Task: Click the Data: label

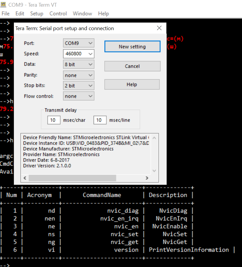Action: click(x=30, y=64)
